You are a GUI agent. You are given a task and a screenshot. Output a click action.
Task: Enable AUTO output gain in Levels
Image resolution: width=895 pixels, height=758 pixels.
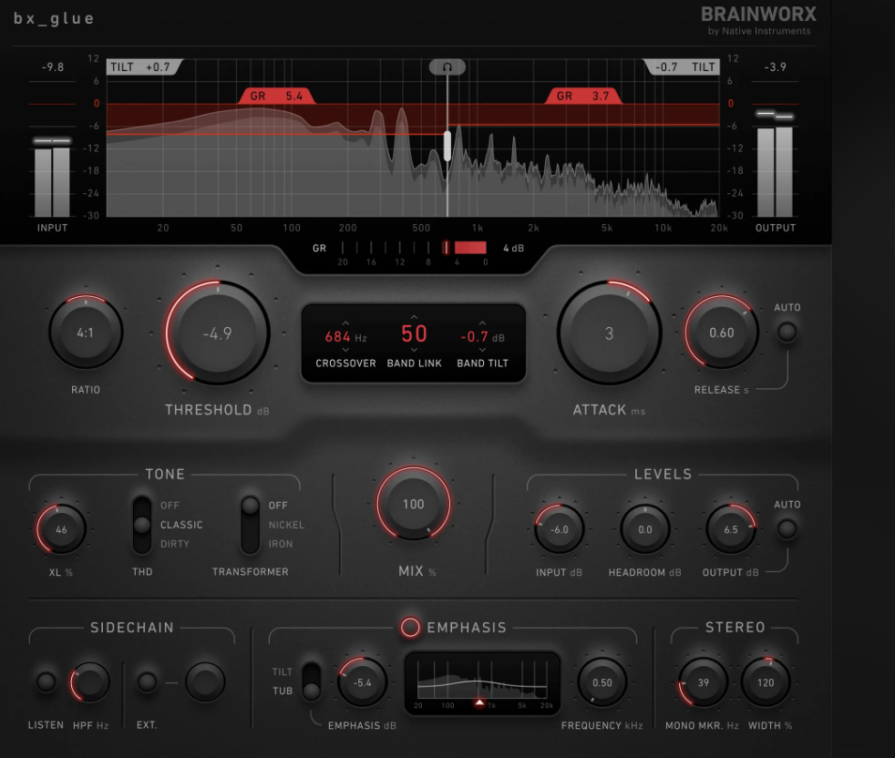787,529
